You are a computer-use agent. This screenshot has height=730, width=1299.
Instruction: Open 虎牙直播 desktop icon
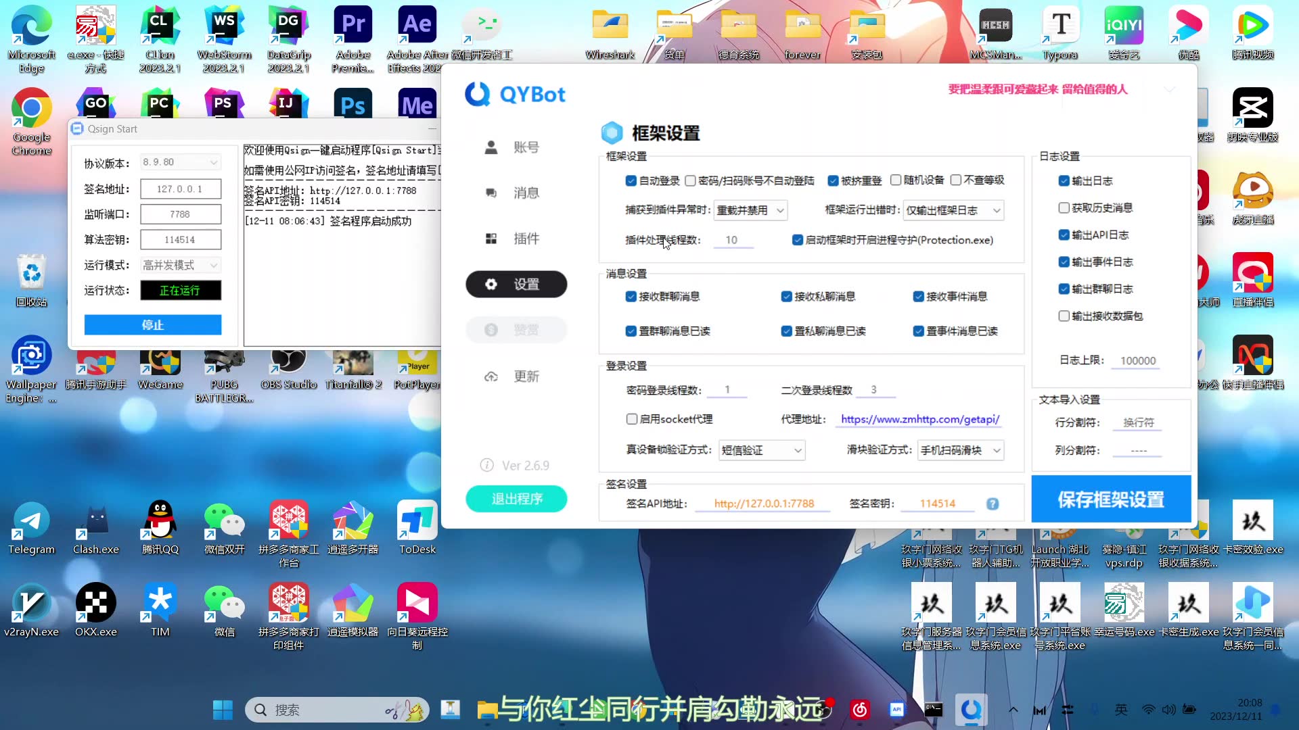coord(1253,197)
